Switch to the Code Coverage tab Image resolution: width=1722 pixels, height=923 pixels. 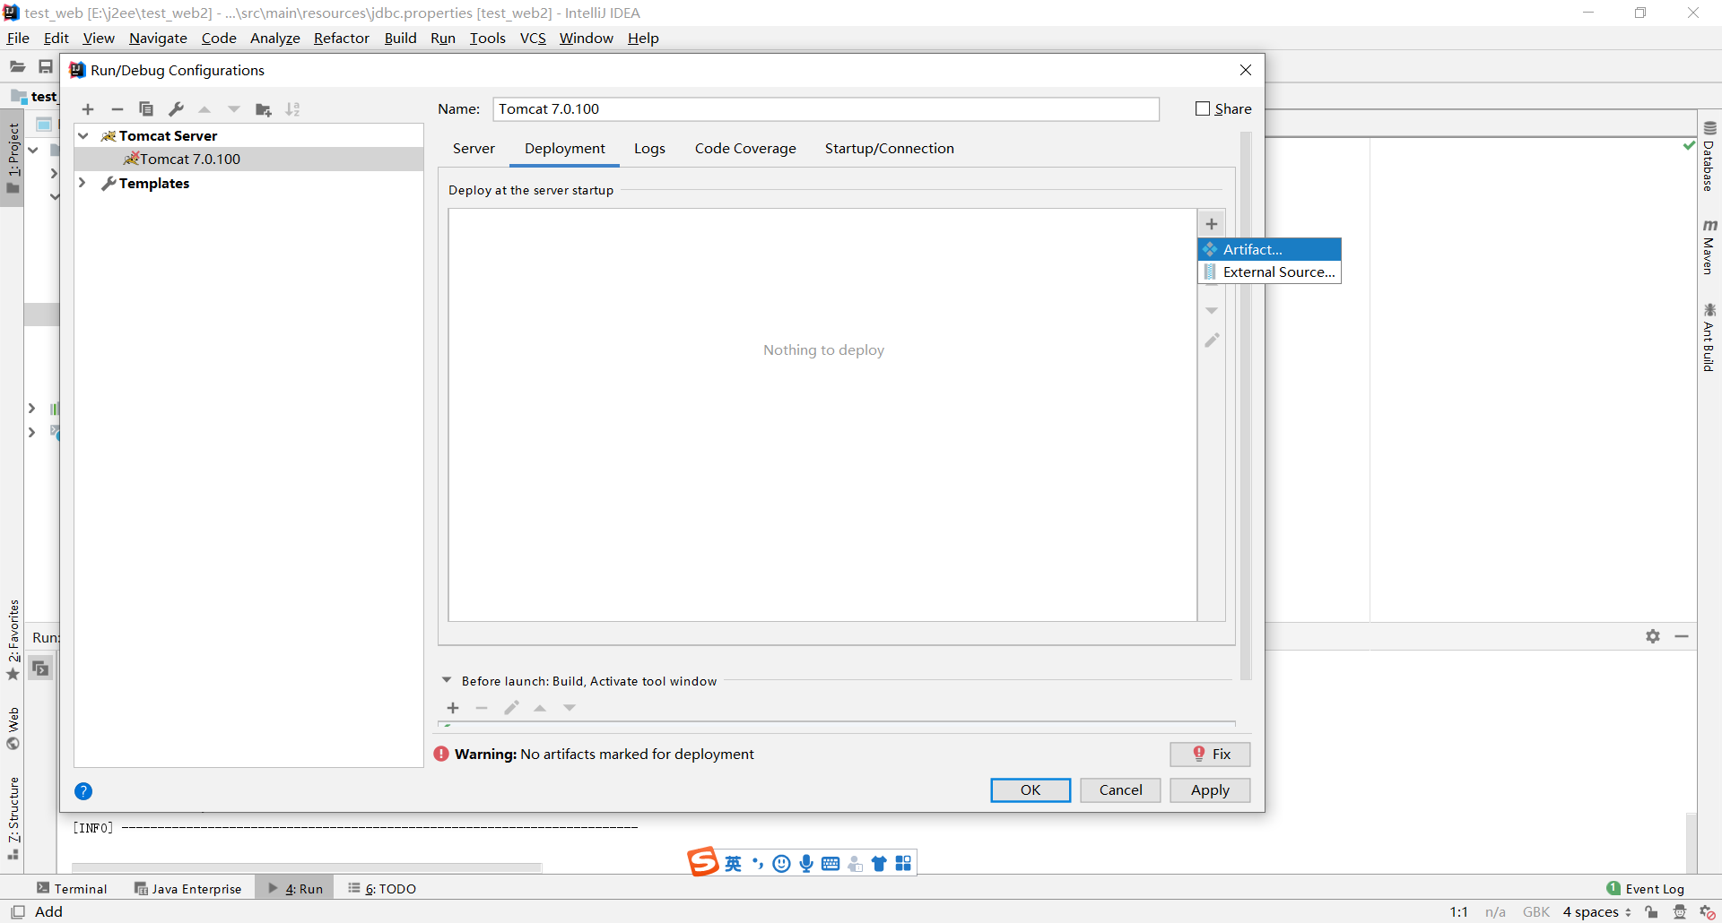coord(745,149)
